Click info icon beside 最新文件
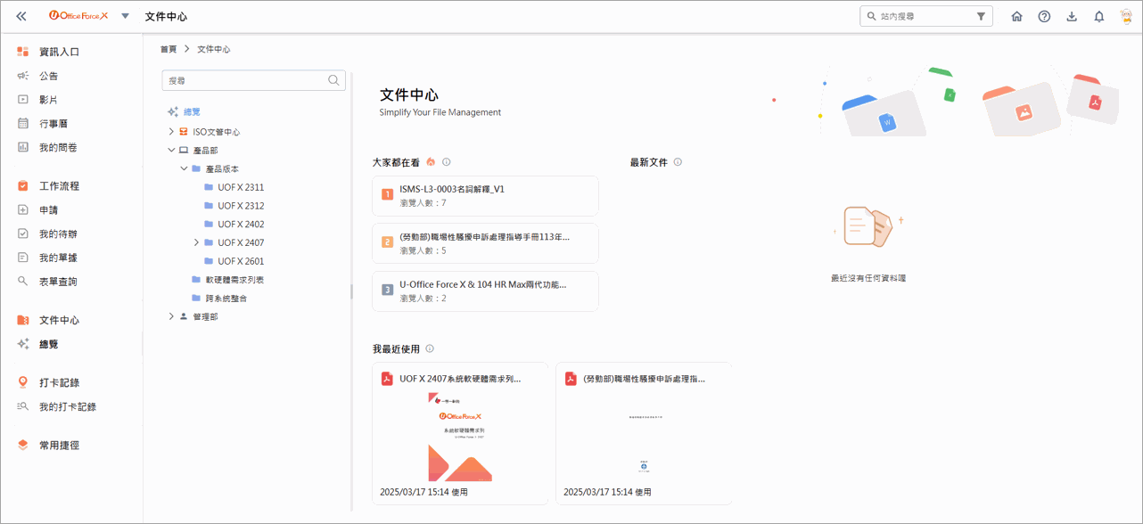 point(678,162)
